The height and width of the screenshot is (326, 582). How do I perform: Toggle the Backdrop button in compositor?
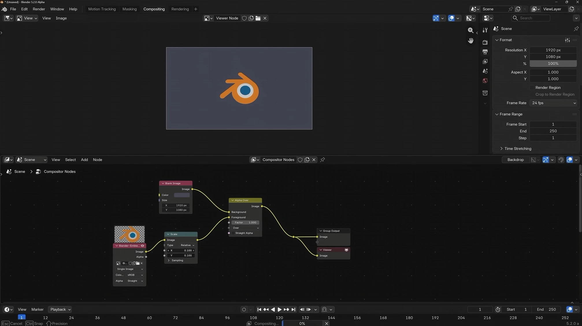[x=515, y=160]
